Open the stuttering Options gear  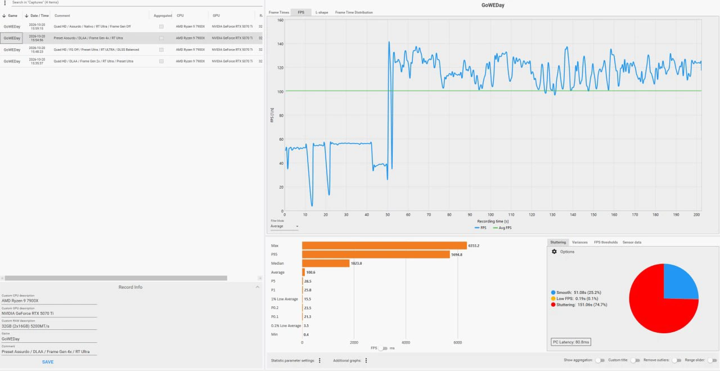click(x=554, y=252)
